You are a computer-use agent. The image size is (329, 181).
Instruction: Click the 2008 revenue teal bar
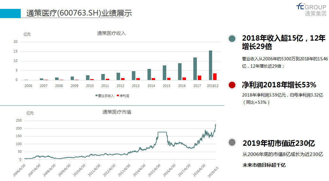(57, 79)
